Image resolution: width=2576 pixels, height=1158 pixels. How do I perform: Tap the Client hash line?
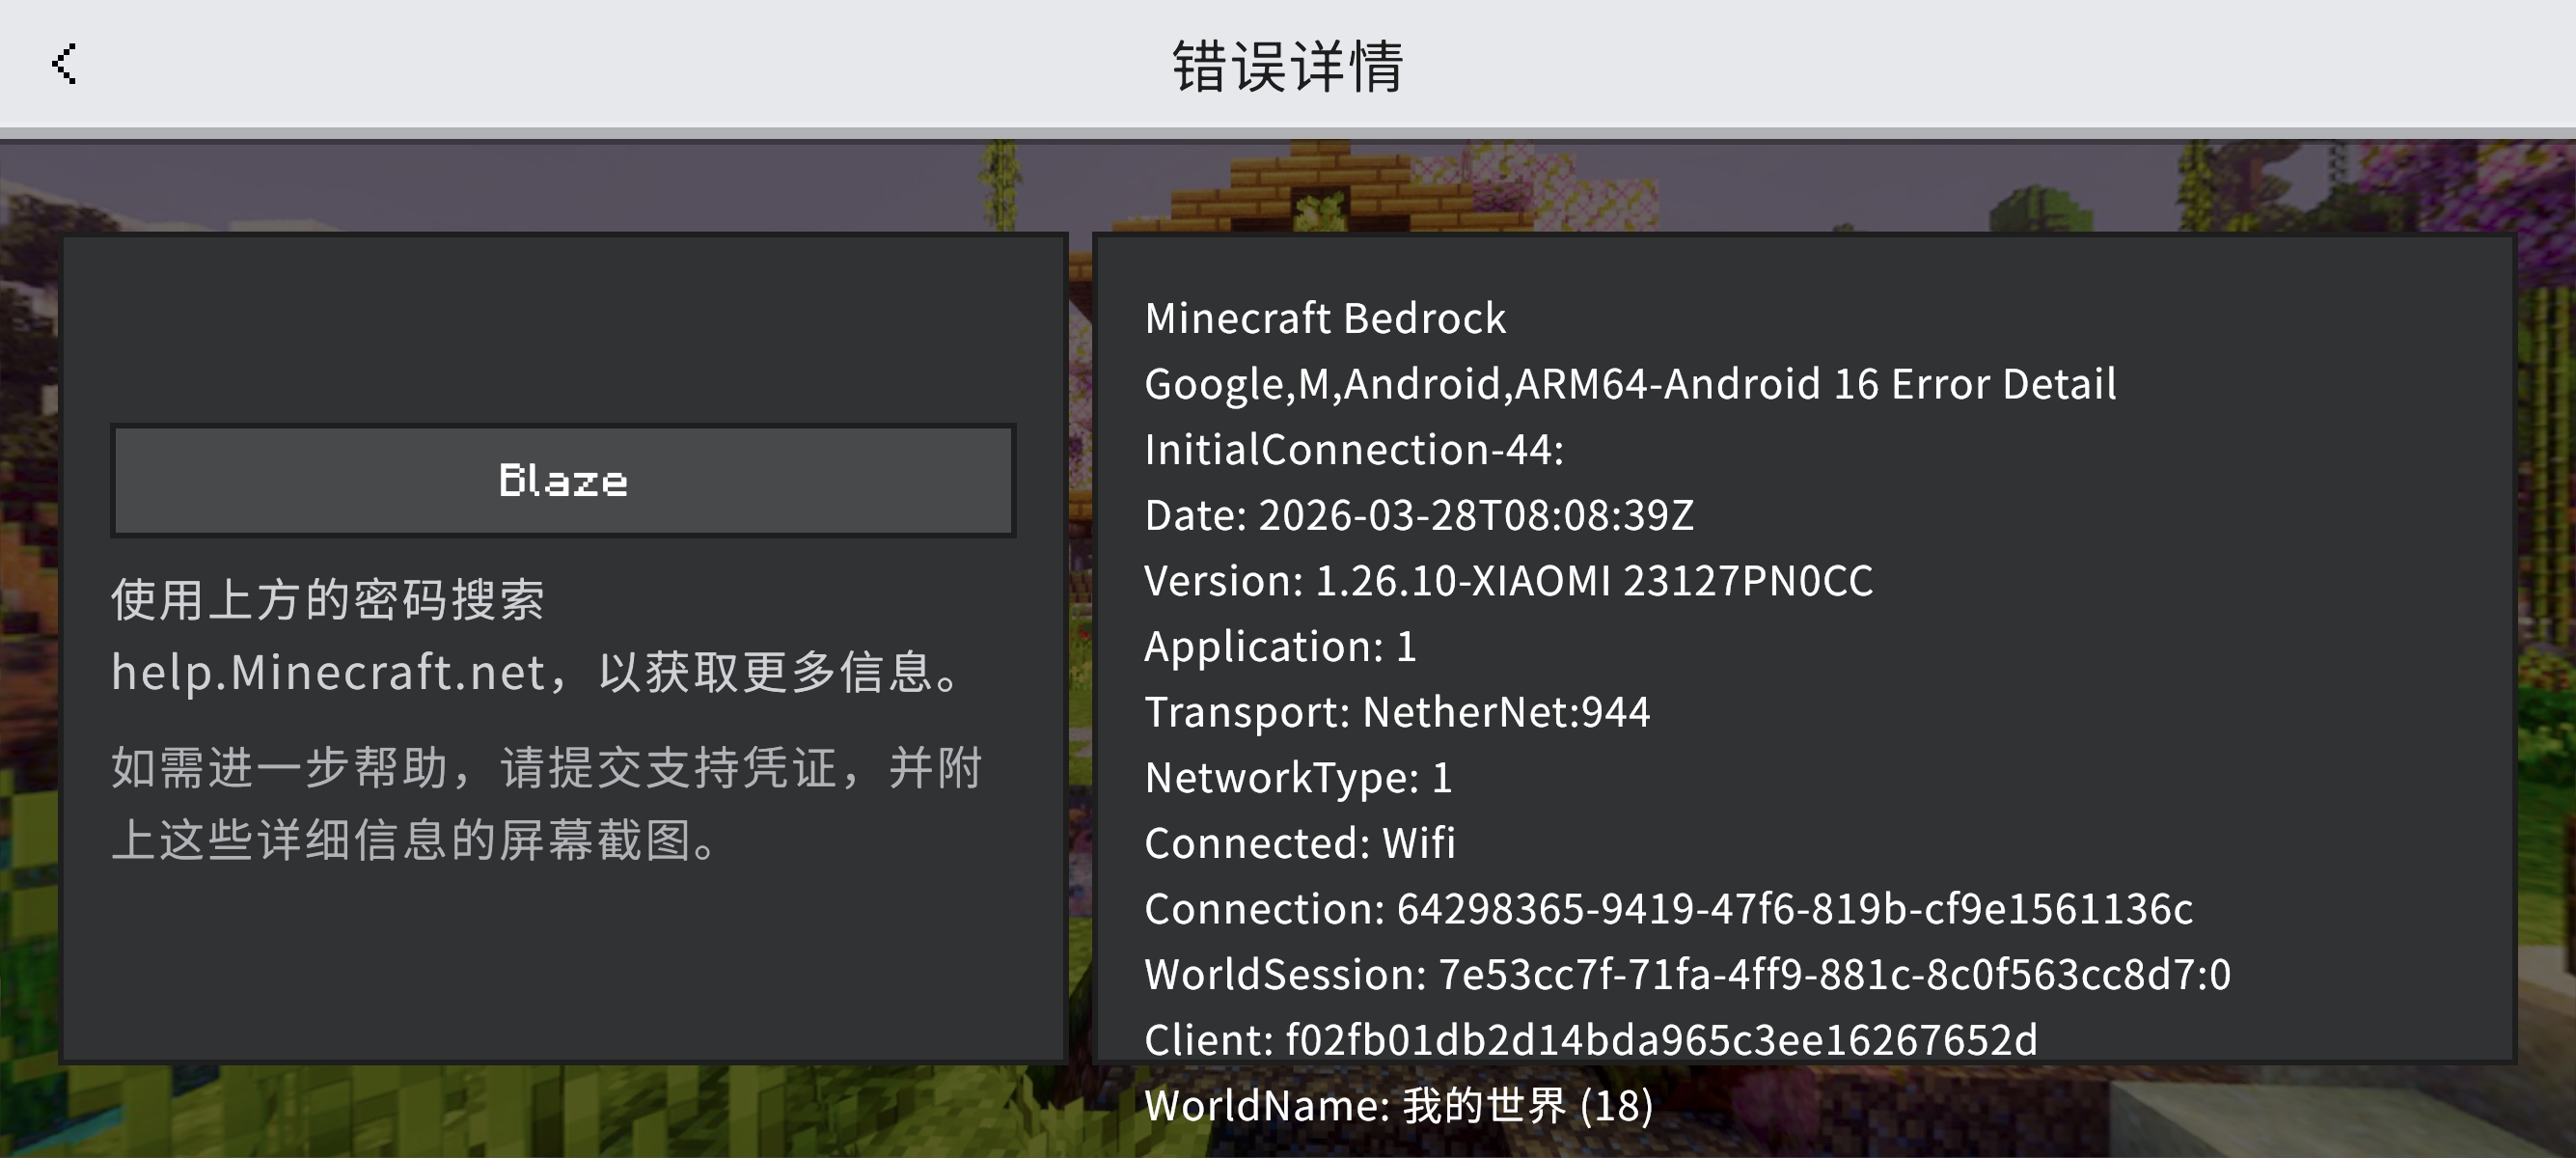pyautogui.click(x=1590, y=1040)
